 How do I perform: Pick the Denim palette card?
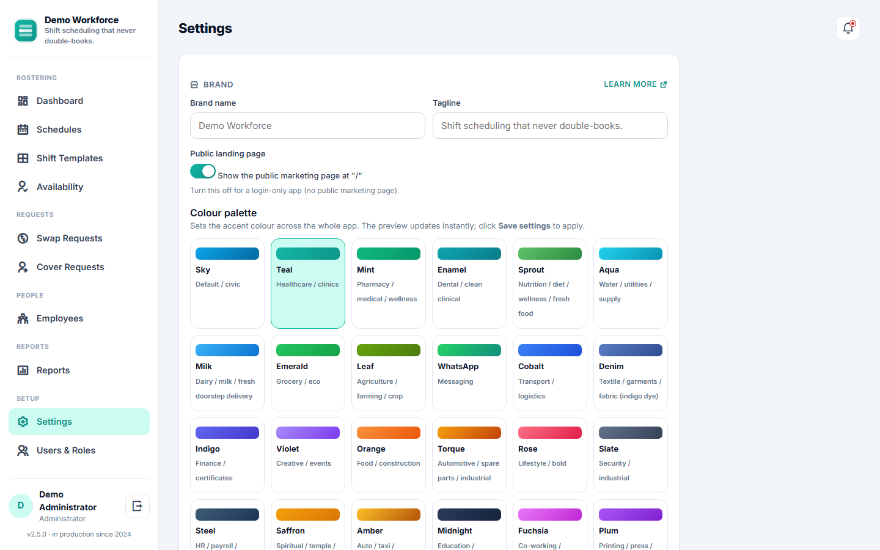coord(631,373)
